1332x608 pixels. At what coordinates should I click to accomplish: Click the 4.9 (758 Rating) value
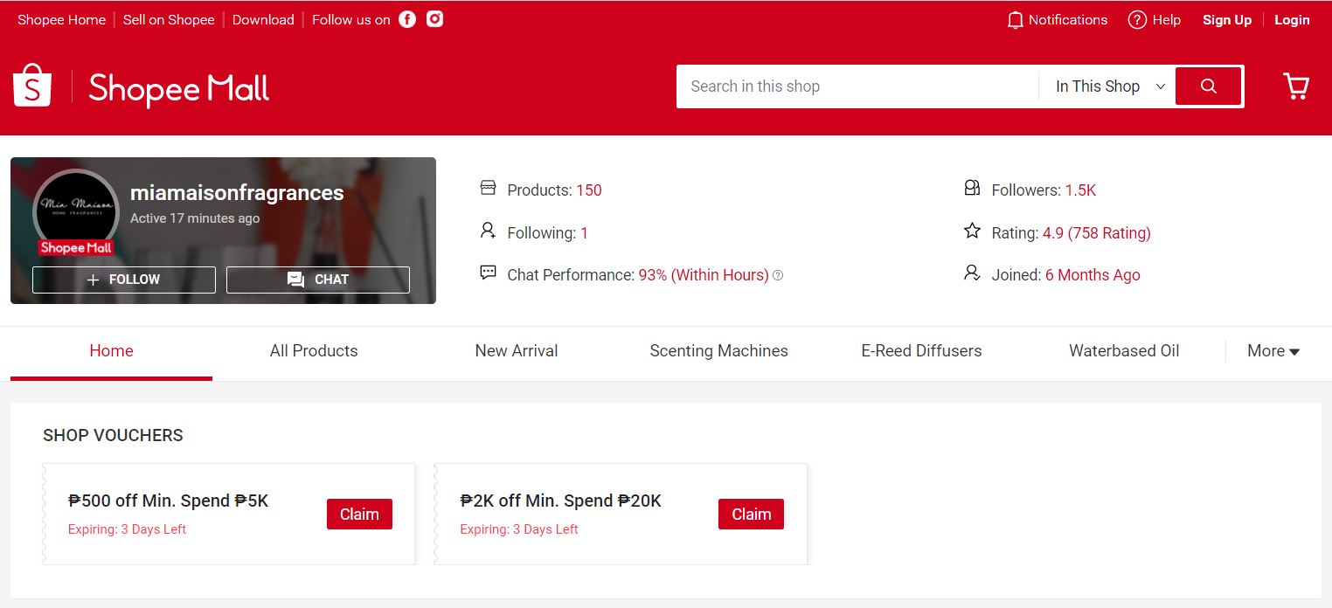1097,233
